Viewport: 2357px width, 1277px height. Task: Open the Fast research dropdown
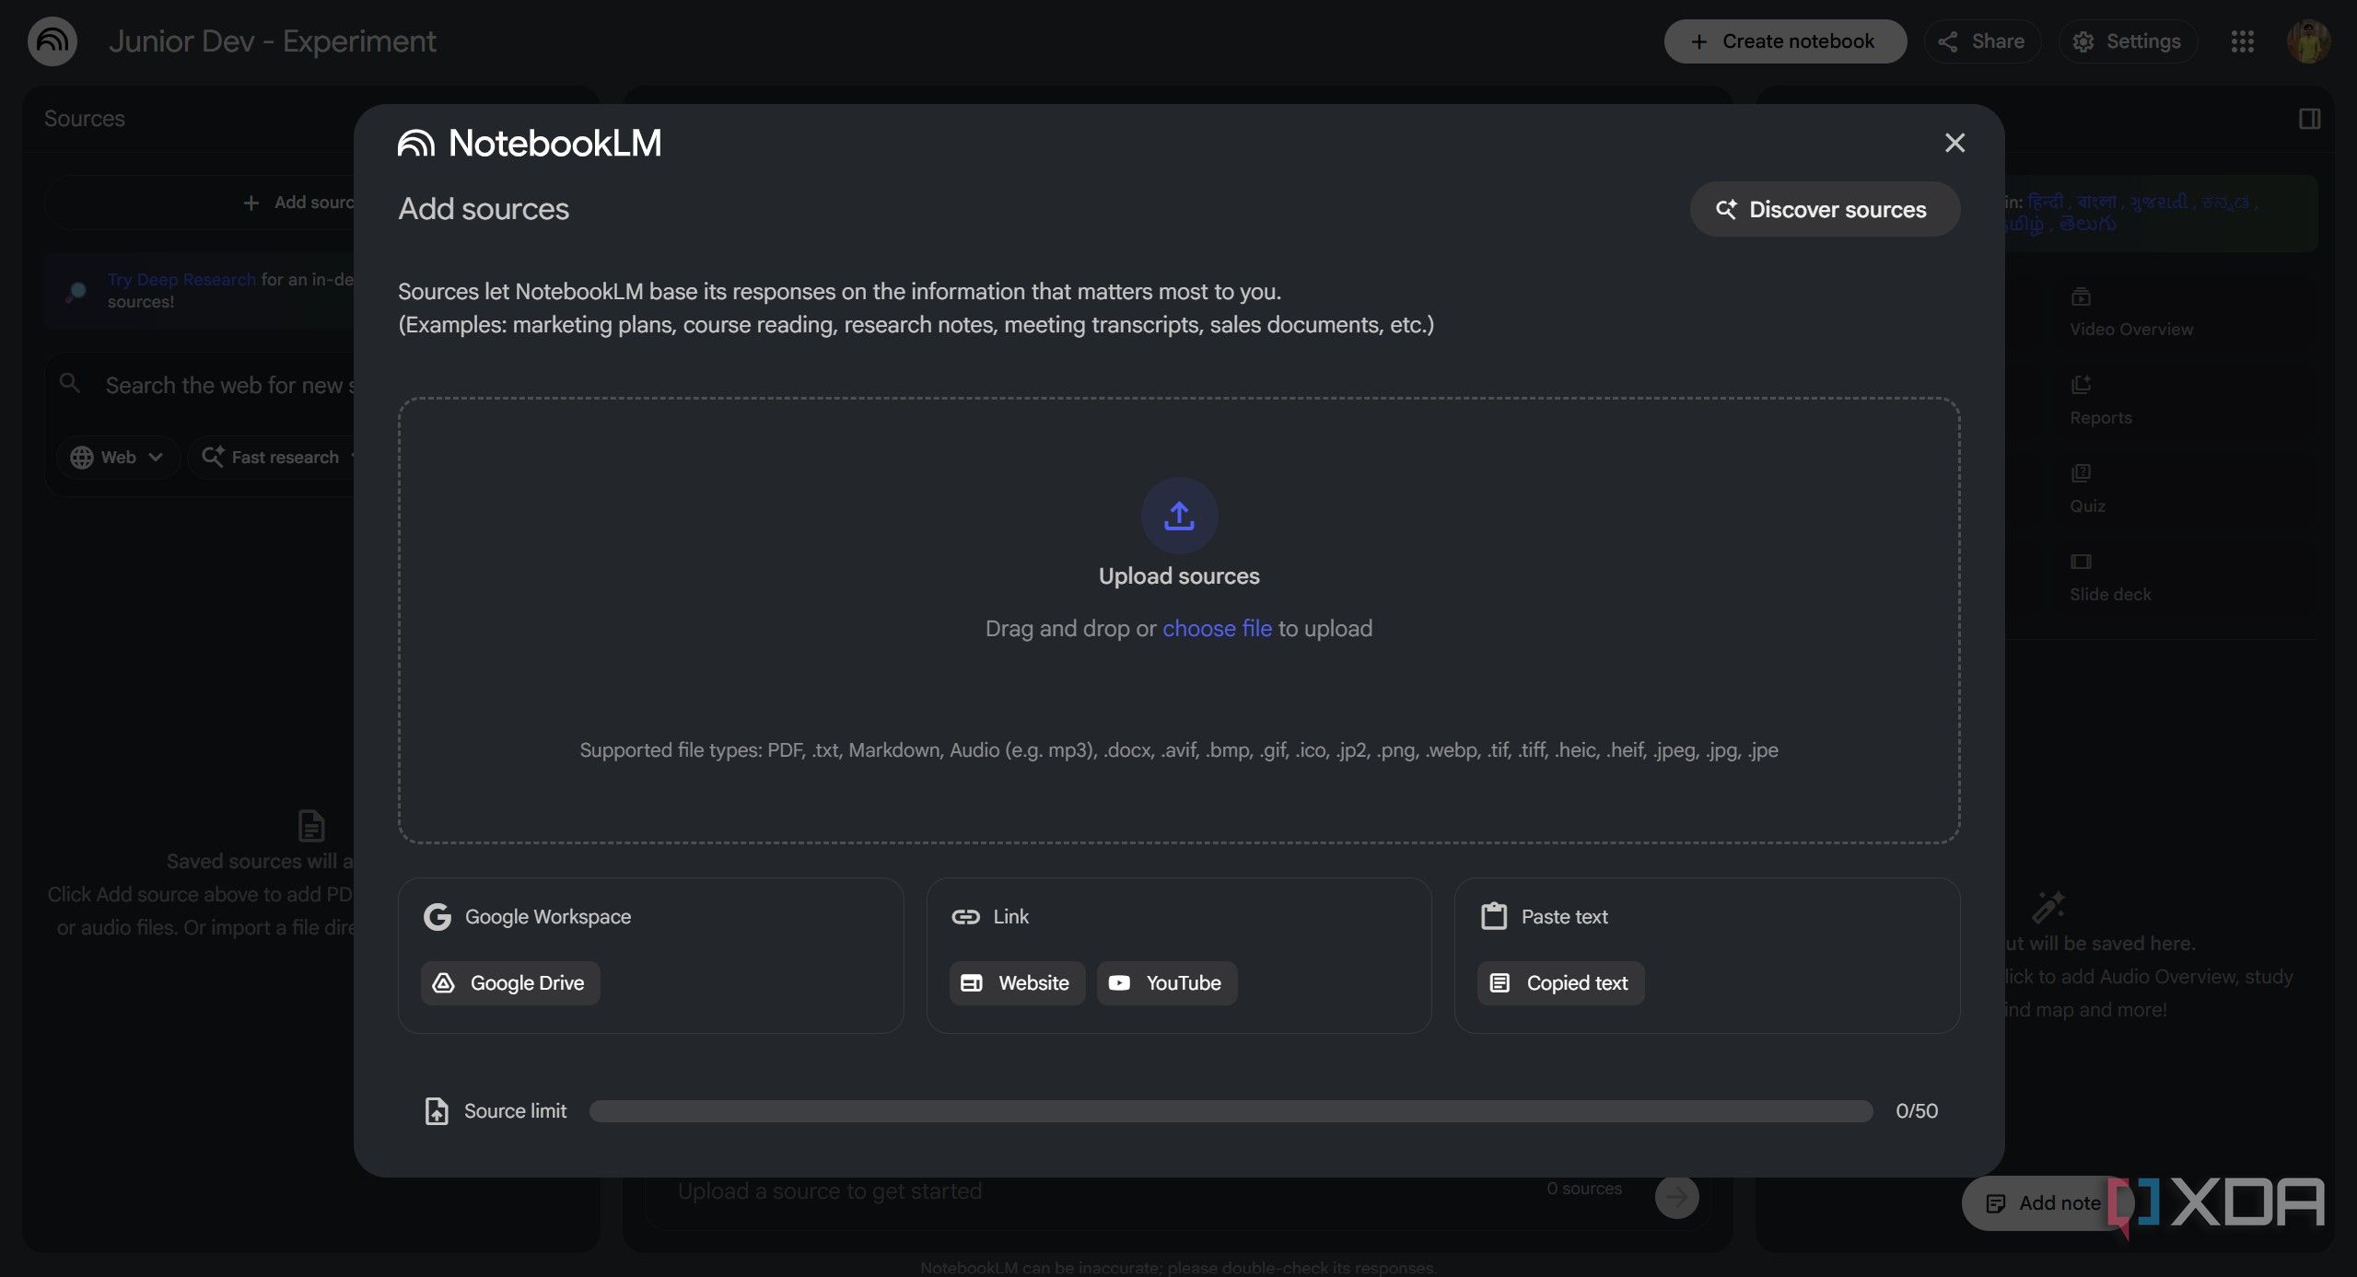(x=274, y=458)
